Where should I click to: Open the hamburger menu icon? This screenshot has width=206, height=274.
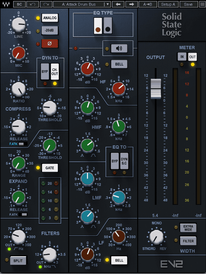point(202,4)
